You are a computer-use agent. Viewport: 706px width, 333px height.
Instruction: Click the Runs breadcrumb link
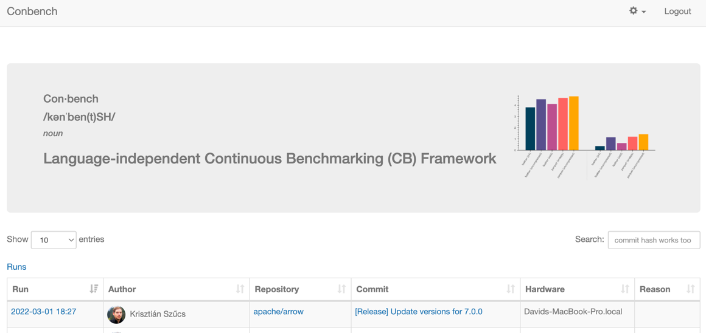pyautogui.click(x=16, y=267)
